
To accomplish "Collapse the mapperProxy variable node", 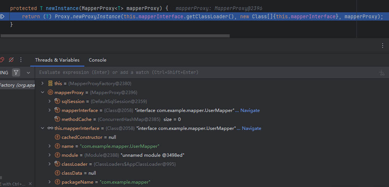I will [x=43, y=92].
